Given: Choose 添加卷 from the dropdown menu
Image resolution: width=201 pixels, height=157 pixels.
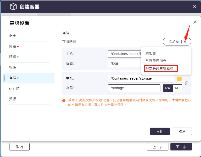Looking at the screenshot, I should click(150, 53).
